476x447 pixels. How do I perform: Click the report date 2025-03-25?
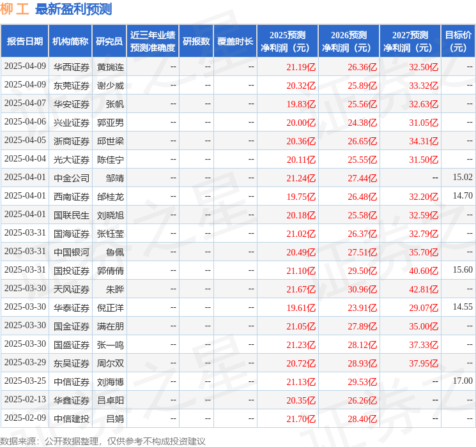(x=25, y=381)
